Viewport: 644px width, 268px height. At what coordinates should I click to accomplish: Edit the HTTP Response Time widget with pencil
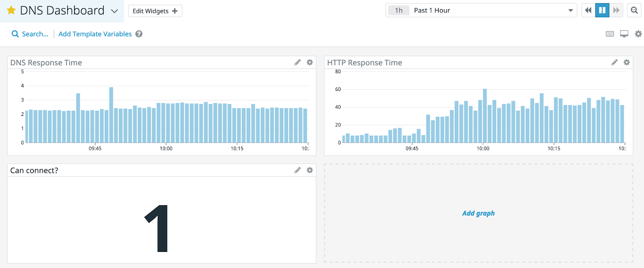614,62
